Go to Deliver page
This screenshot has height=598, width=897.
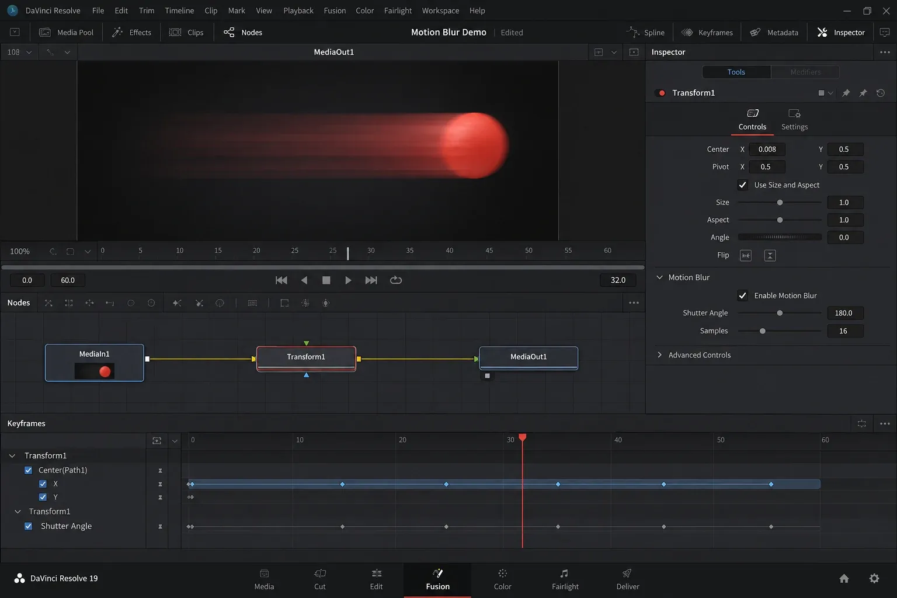628,579
